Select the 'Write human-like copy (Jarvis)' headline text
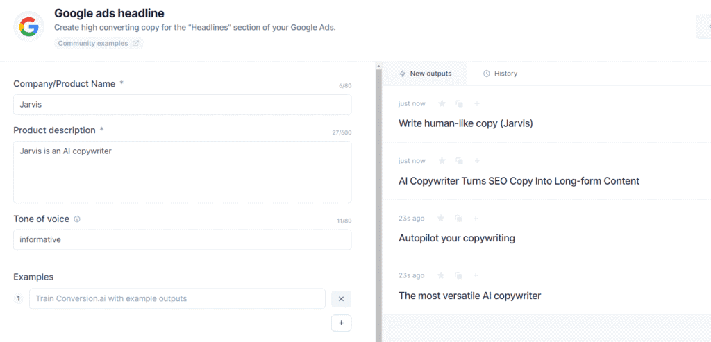Screen dimensions: 711x342 pyautogui.click(x=466, y=123)
